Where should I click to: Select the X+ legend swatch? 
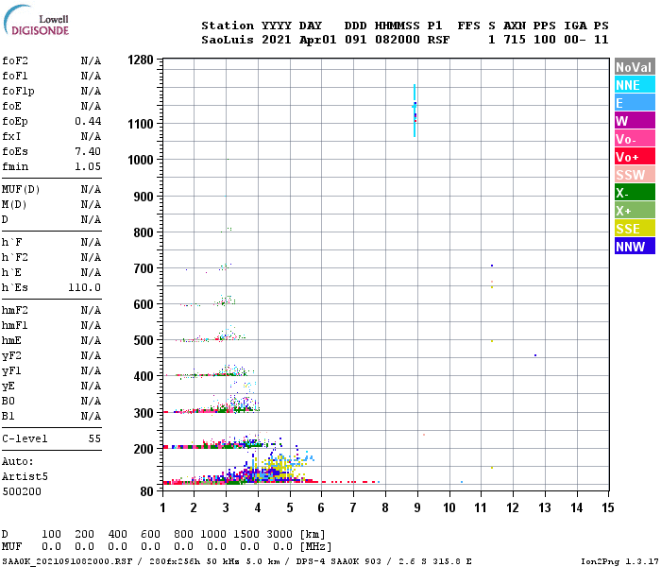coord(635,211)
